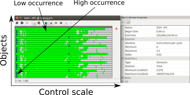190x95 pixels.
Task: Click the greyed 3D window icon
Action: click(27, 23)
